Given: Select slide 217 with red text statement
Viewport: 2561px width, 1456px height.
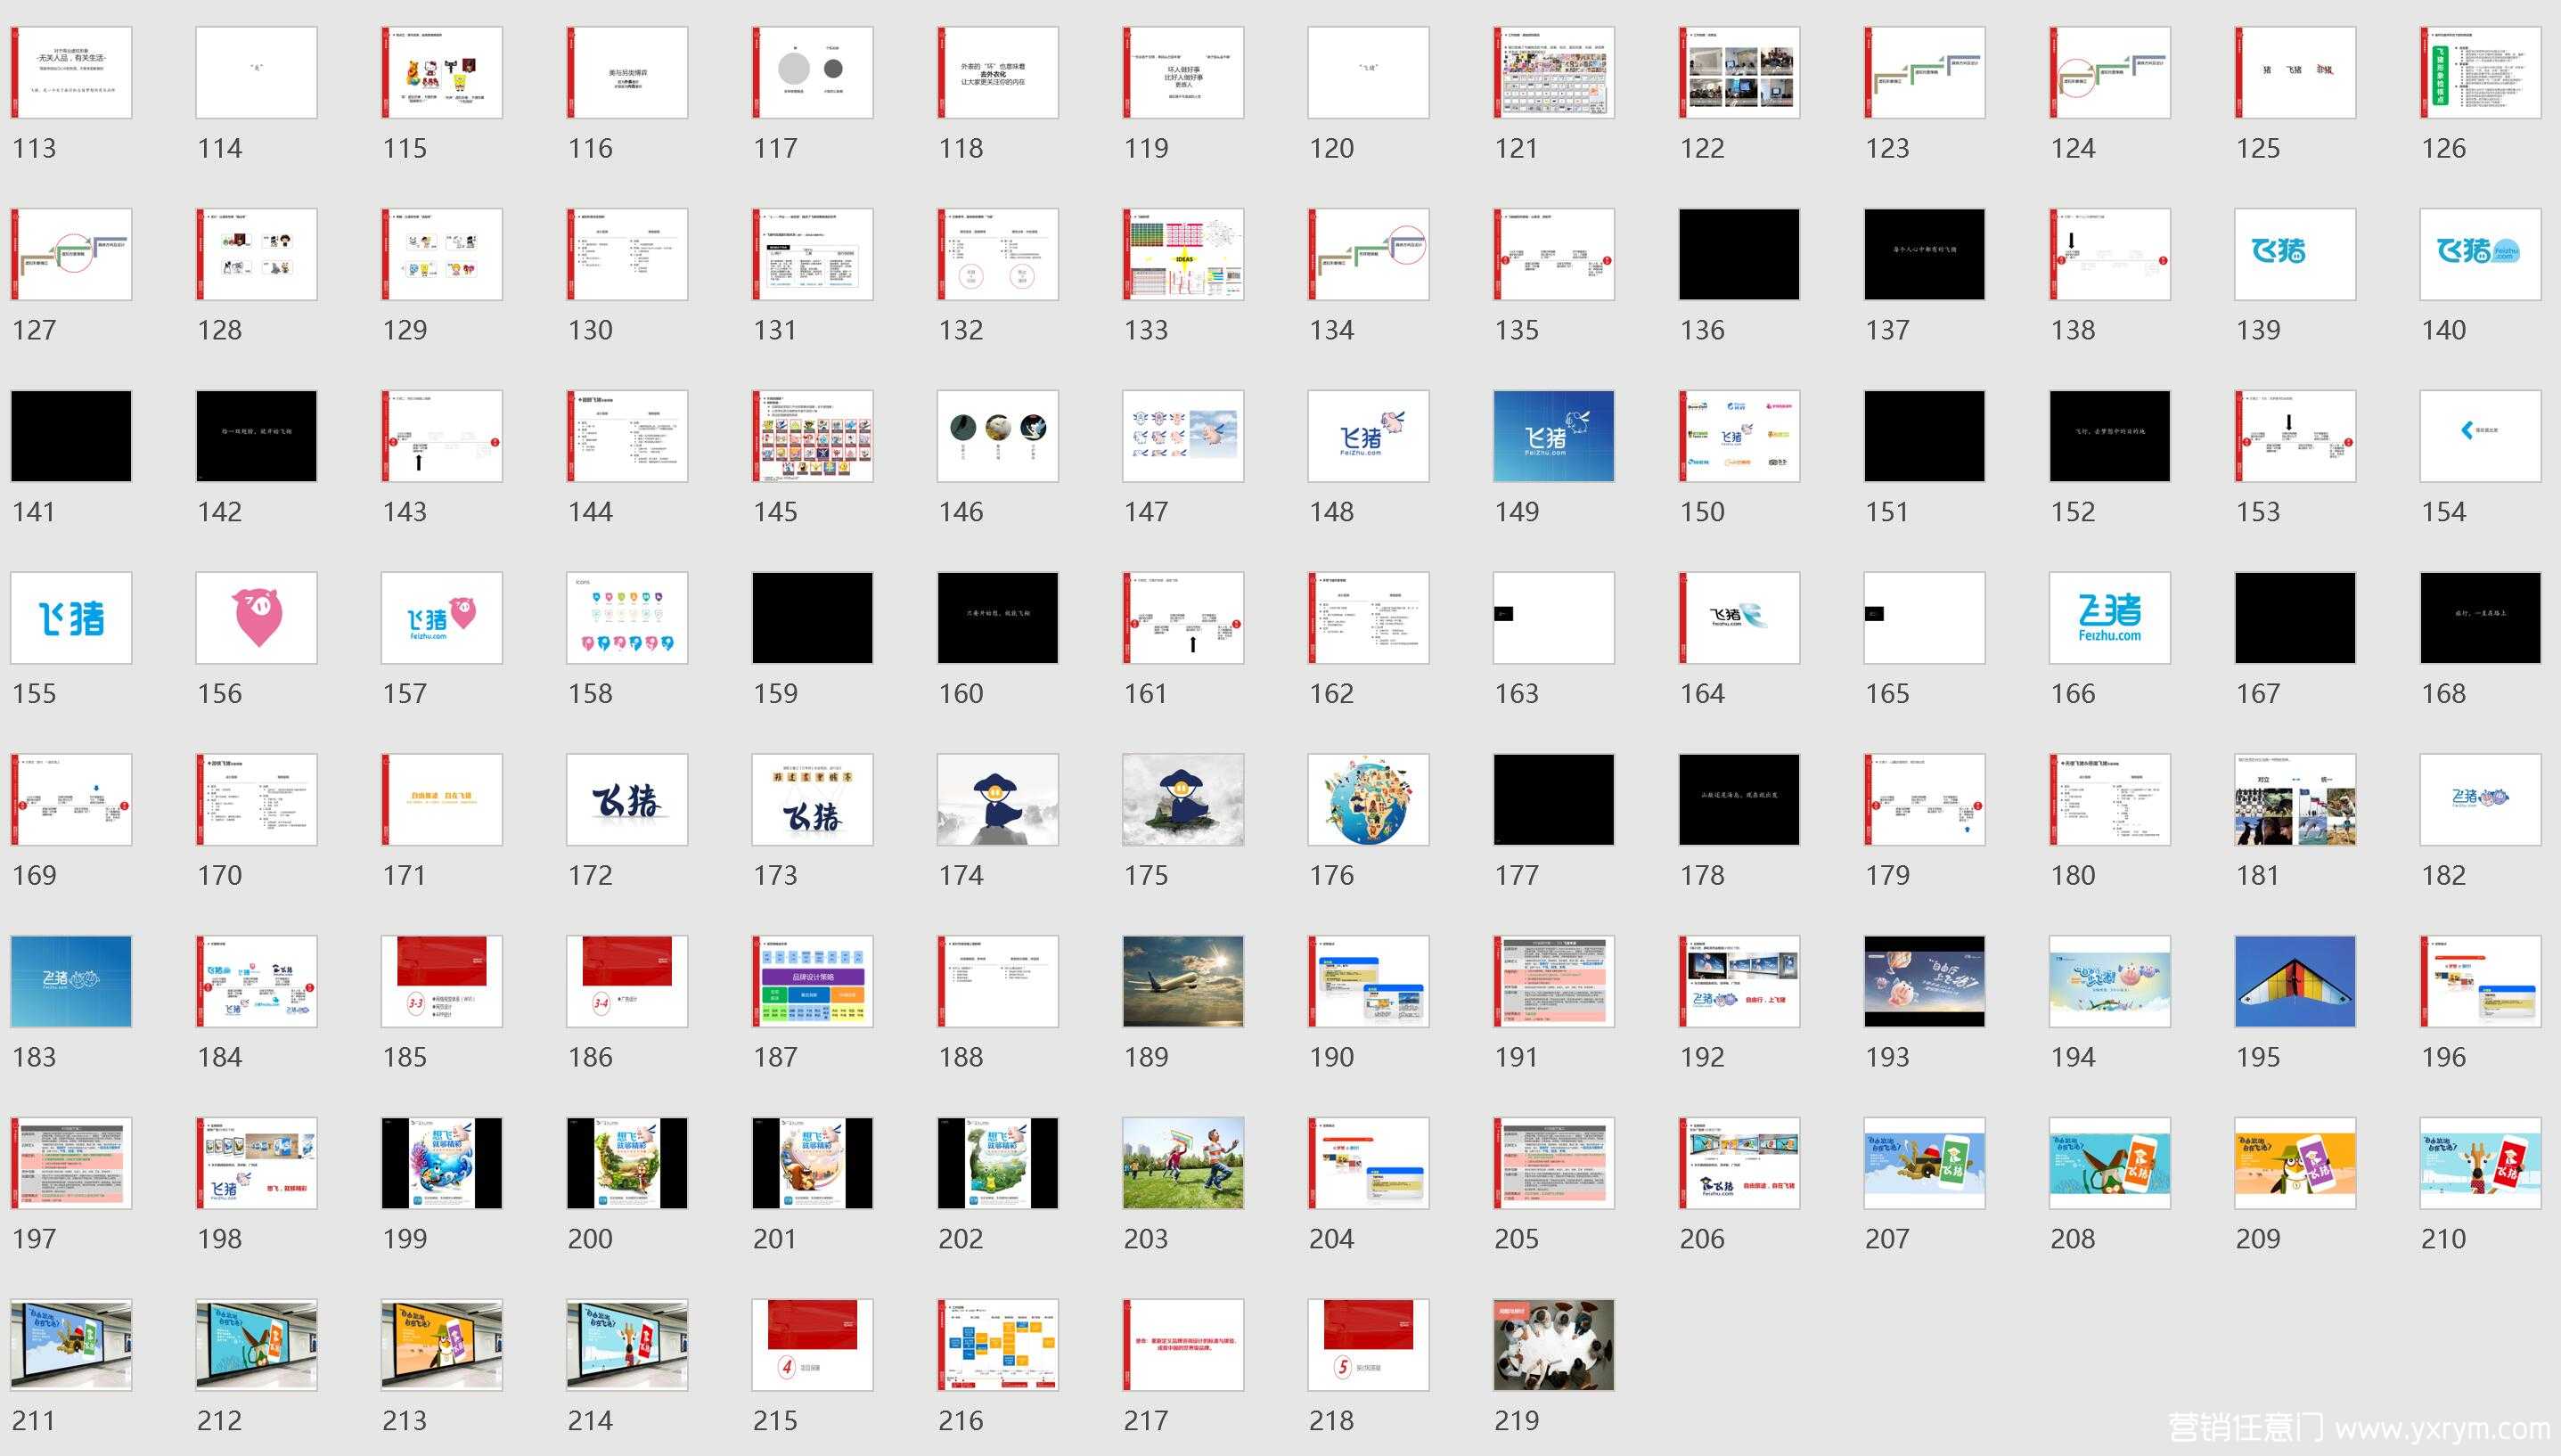Looking at the screenshot, I should click(x=1183, y=1345).
